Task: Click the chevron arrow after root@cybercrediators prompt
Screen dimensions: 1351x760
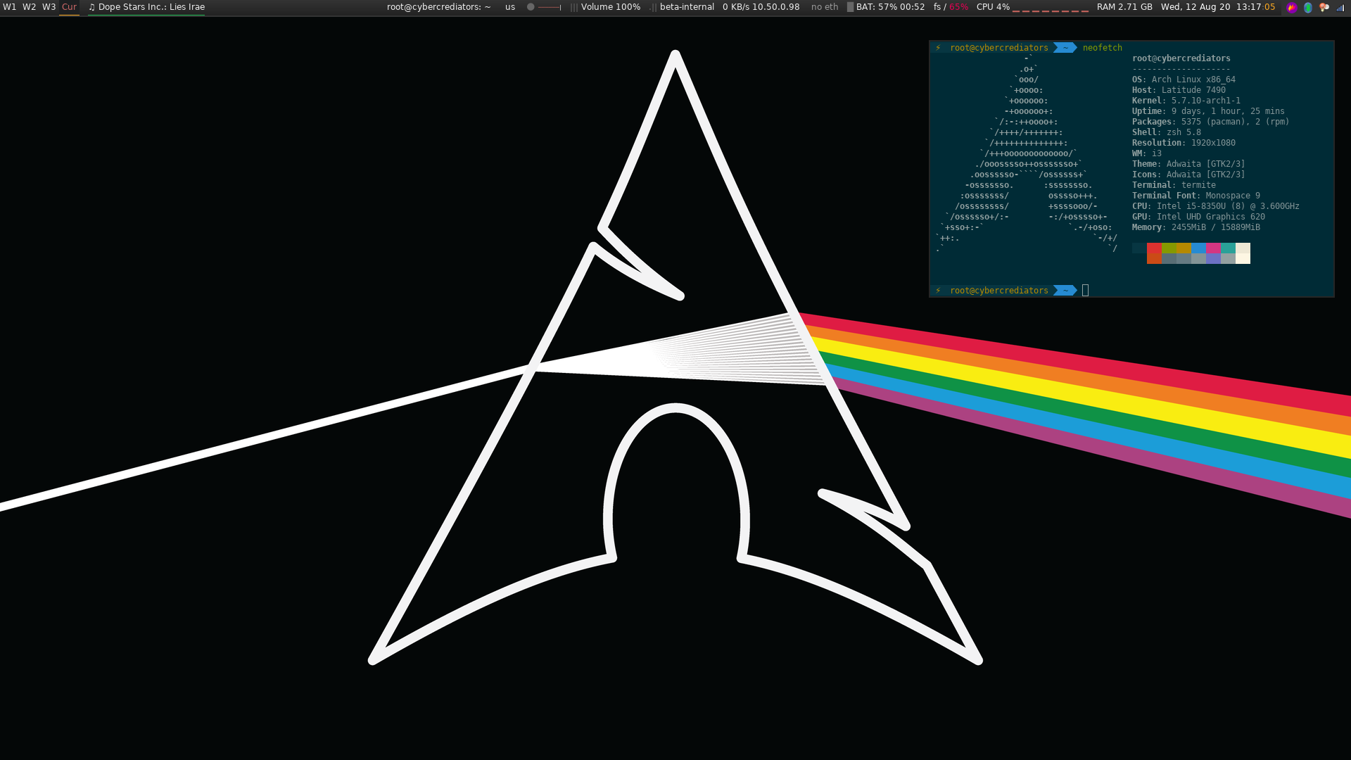Action: (x=1064, y=47)
